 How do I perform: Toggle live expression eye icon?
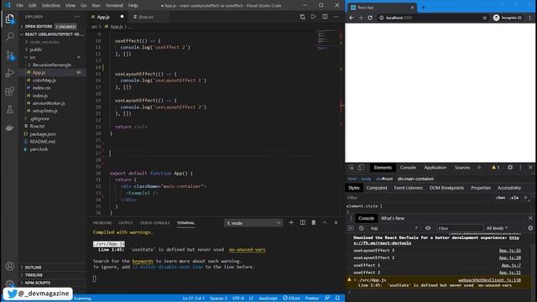tap(428, 228)
